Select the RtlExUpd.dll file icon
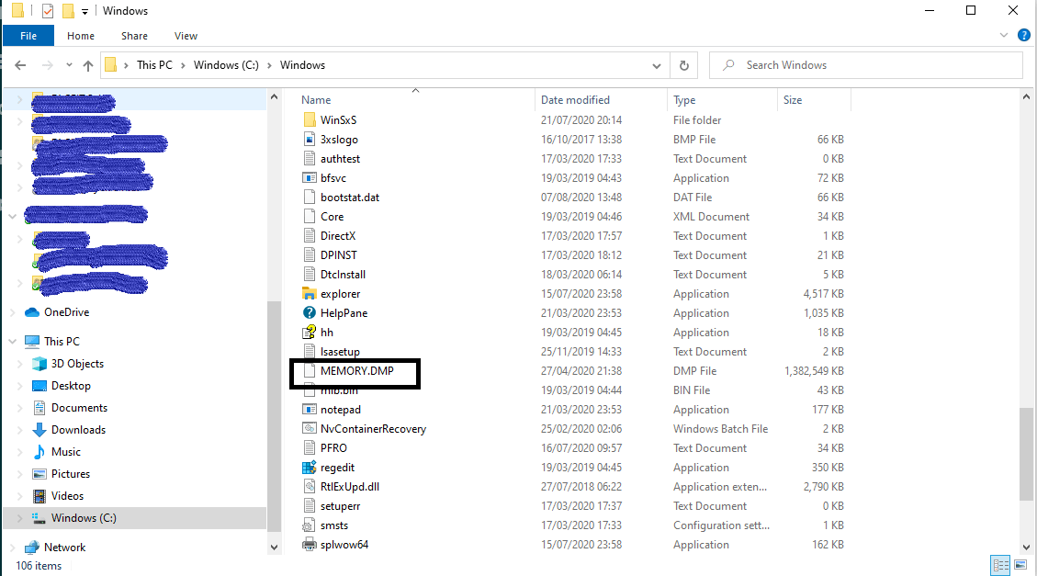This screenshot has height=576, width=1037. [x=309, y=487]
